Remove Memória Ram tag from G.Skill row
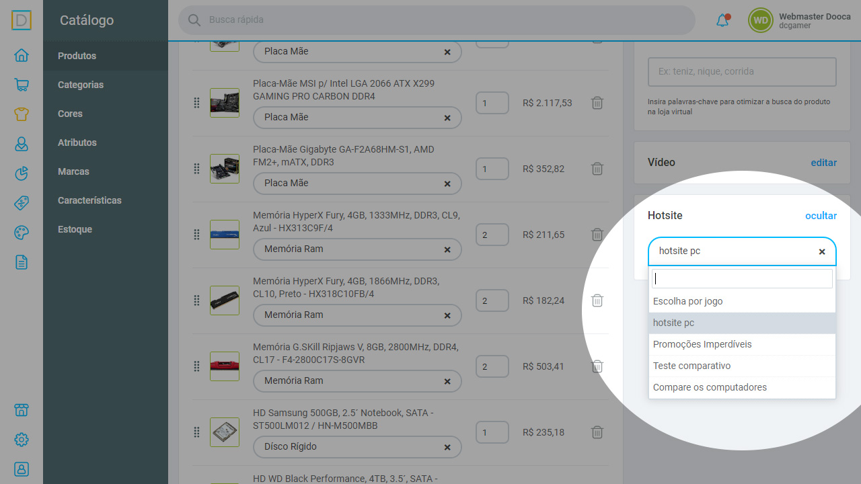Image resolution: width=861 pixels, height=484 pixels. [x=447, y=381]
